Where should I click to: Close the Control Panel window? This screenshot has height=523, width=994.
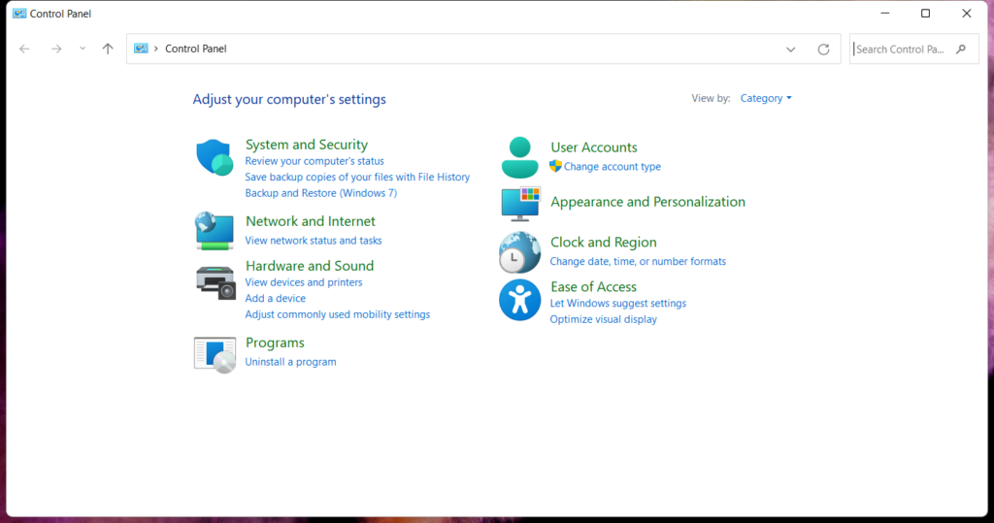point(966,14)
